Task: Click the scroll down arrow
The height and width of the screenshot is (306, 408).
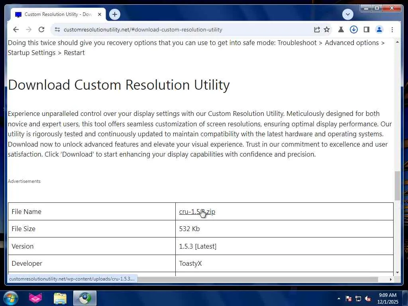Action: pos(397,273)
